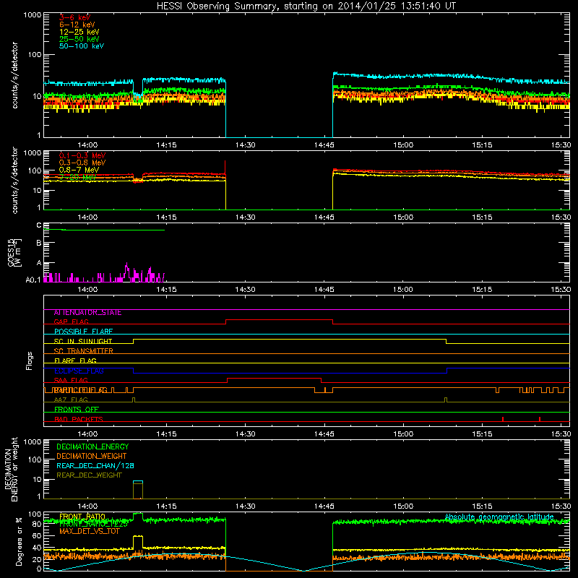
Task: Click the yellow 0.8-7 MeV legend label
Action: (79, 170)
